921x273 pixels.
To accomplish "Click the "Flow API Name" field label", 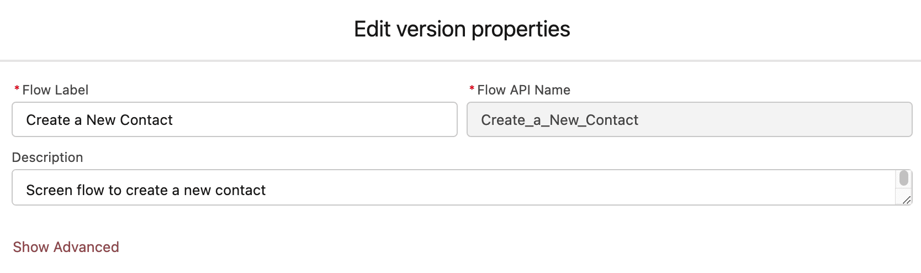I will [523, 90].
